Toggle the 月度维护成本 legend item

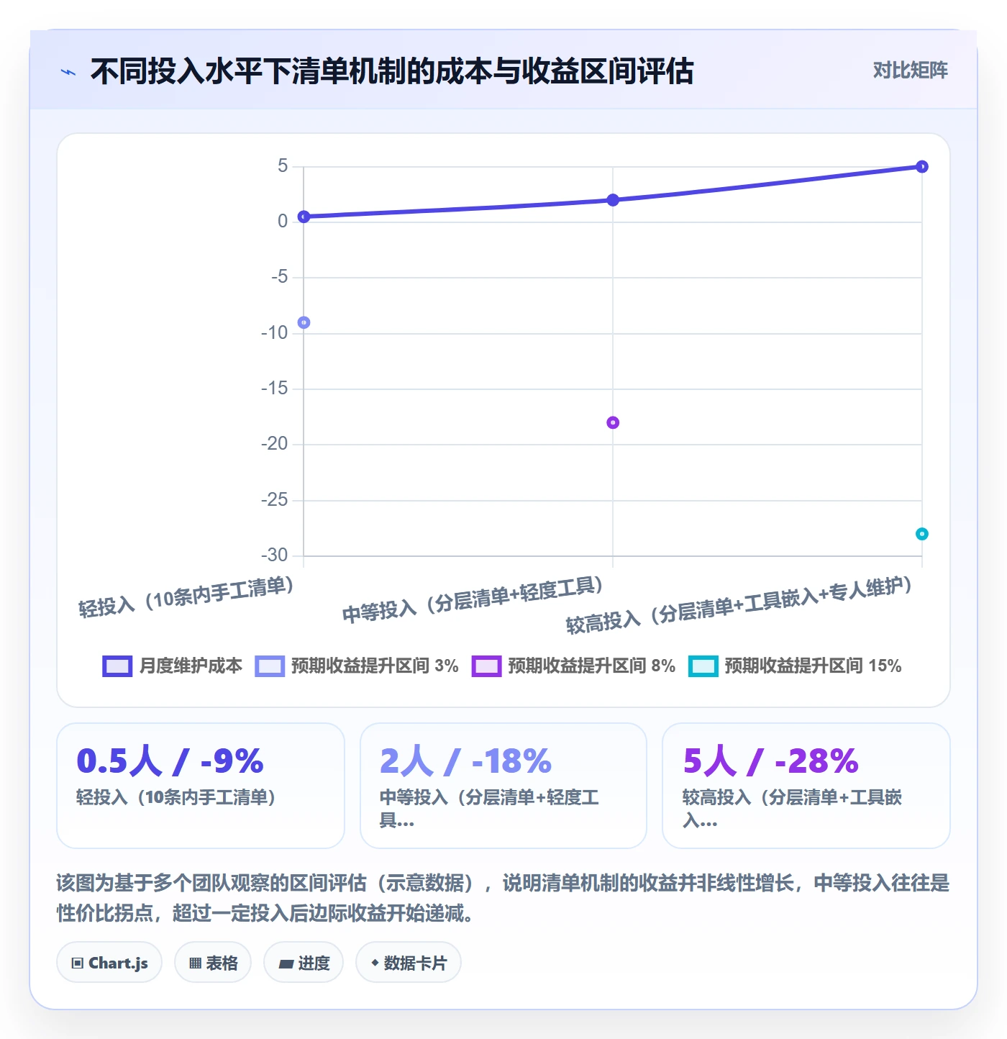(173, 666)
